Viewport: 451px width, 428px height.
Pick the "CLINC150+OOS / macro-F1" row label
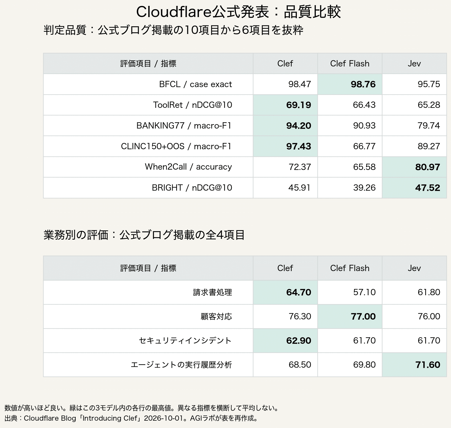pyautogui.click(x=176, y=146)
